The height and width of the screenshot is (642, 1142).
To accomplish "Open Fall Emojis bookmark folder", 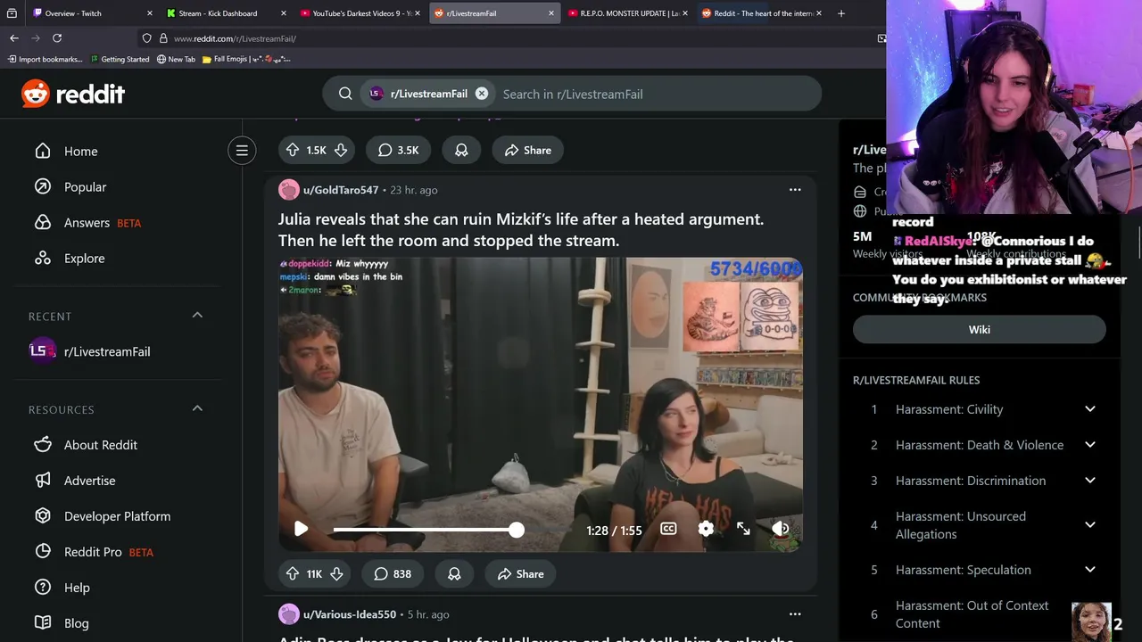I will tap(246, 59).
